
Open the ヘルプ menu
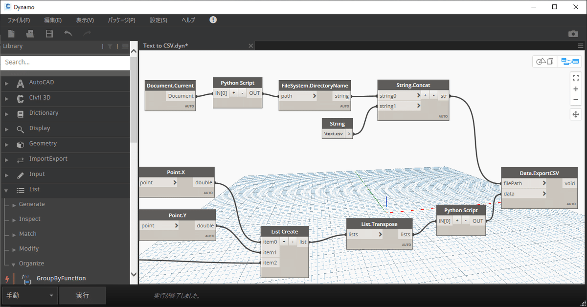(x=188, y=20)
